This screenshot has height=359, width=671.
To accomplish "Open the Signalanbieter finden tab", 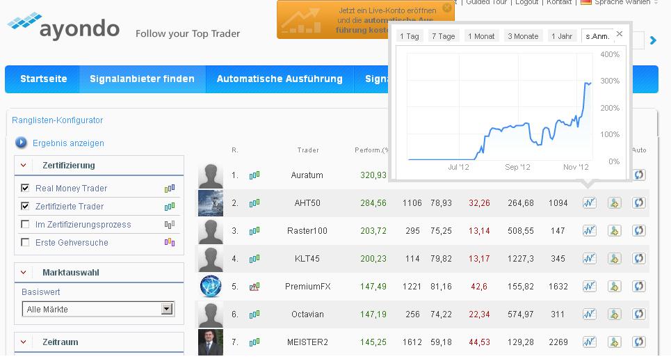I will [x=142, y=79].
